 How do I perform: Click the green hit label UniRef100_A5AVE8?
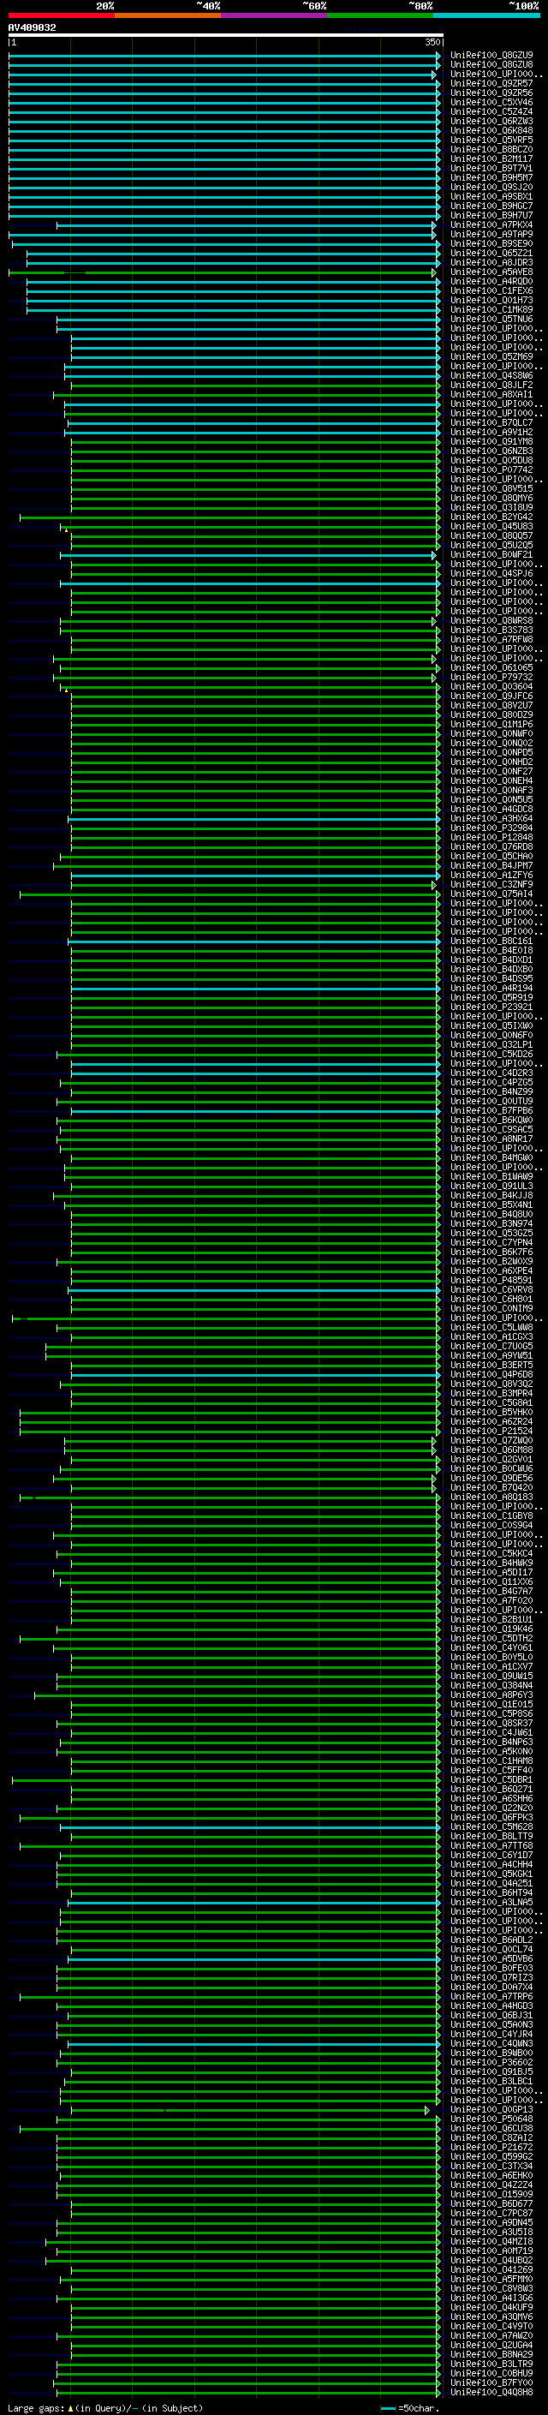click(x=491, y=272)
